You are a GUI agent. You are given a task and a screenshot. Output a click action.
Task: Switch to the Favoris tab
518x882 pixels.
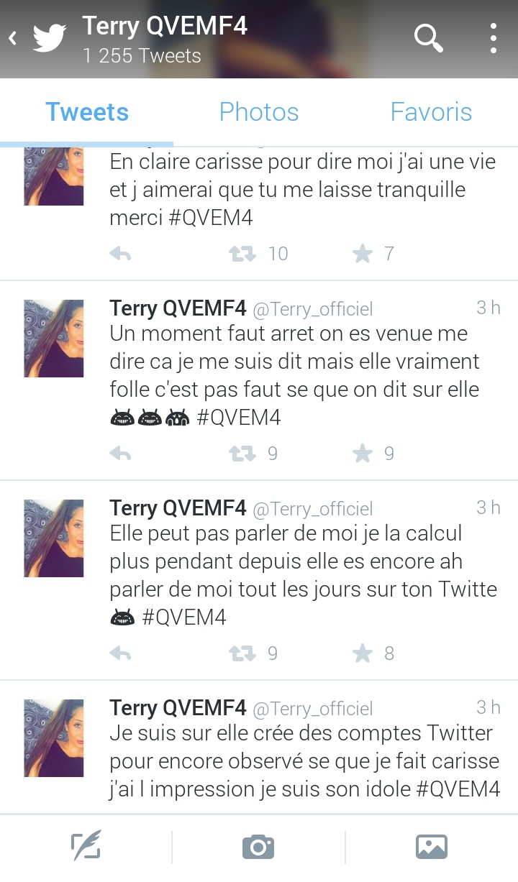tap(431, 112)
